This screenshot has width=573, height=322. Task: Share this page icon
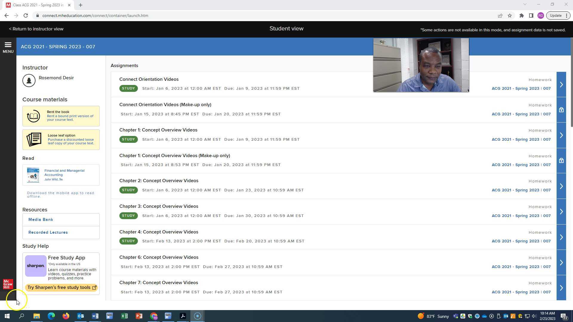click(x=500, y=16)
